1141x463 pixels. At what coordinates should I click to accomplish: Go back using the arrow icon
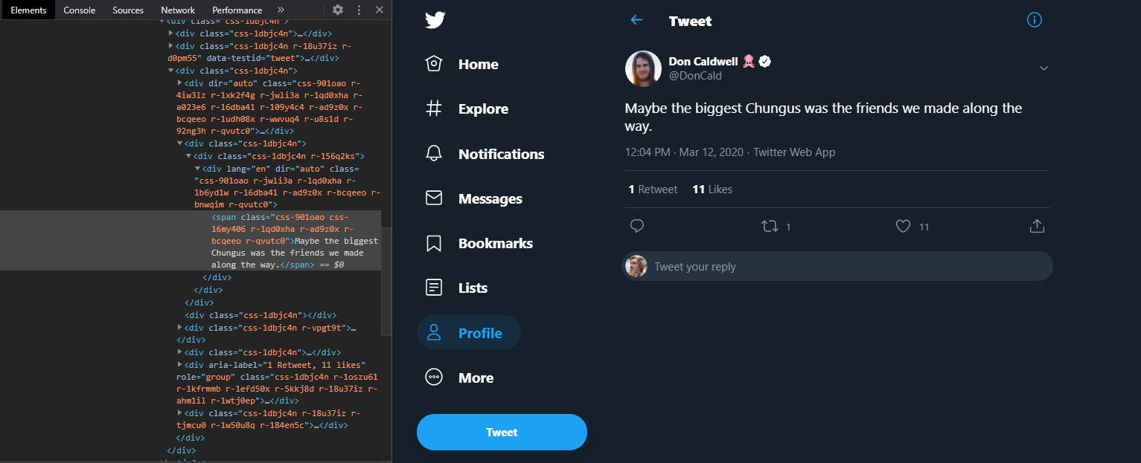tap(636, 20)
